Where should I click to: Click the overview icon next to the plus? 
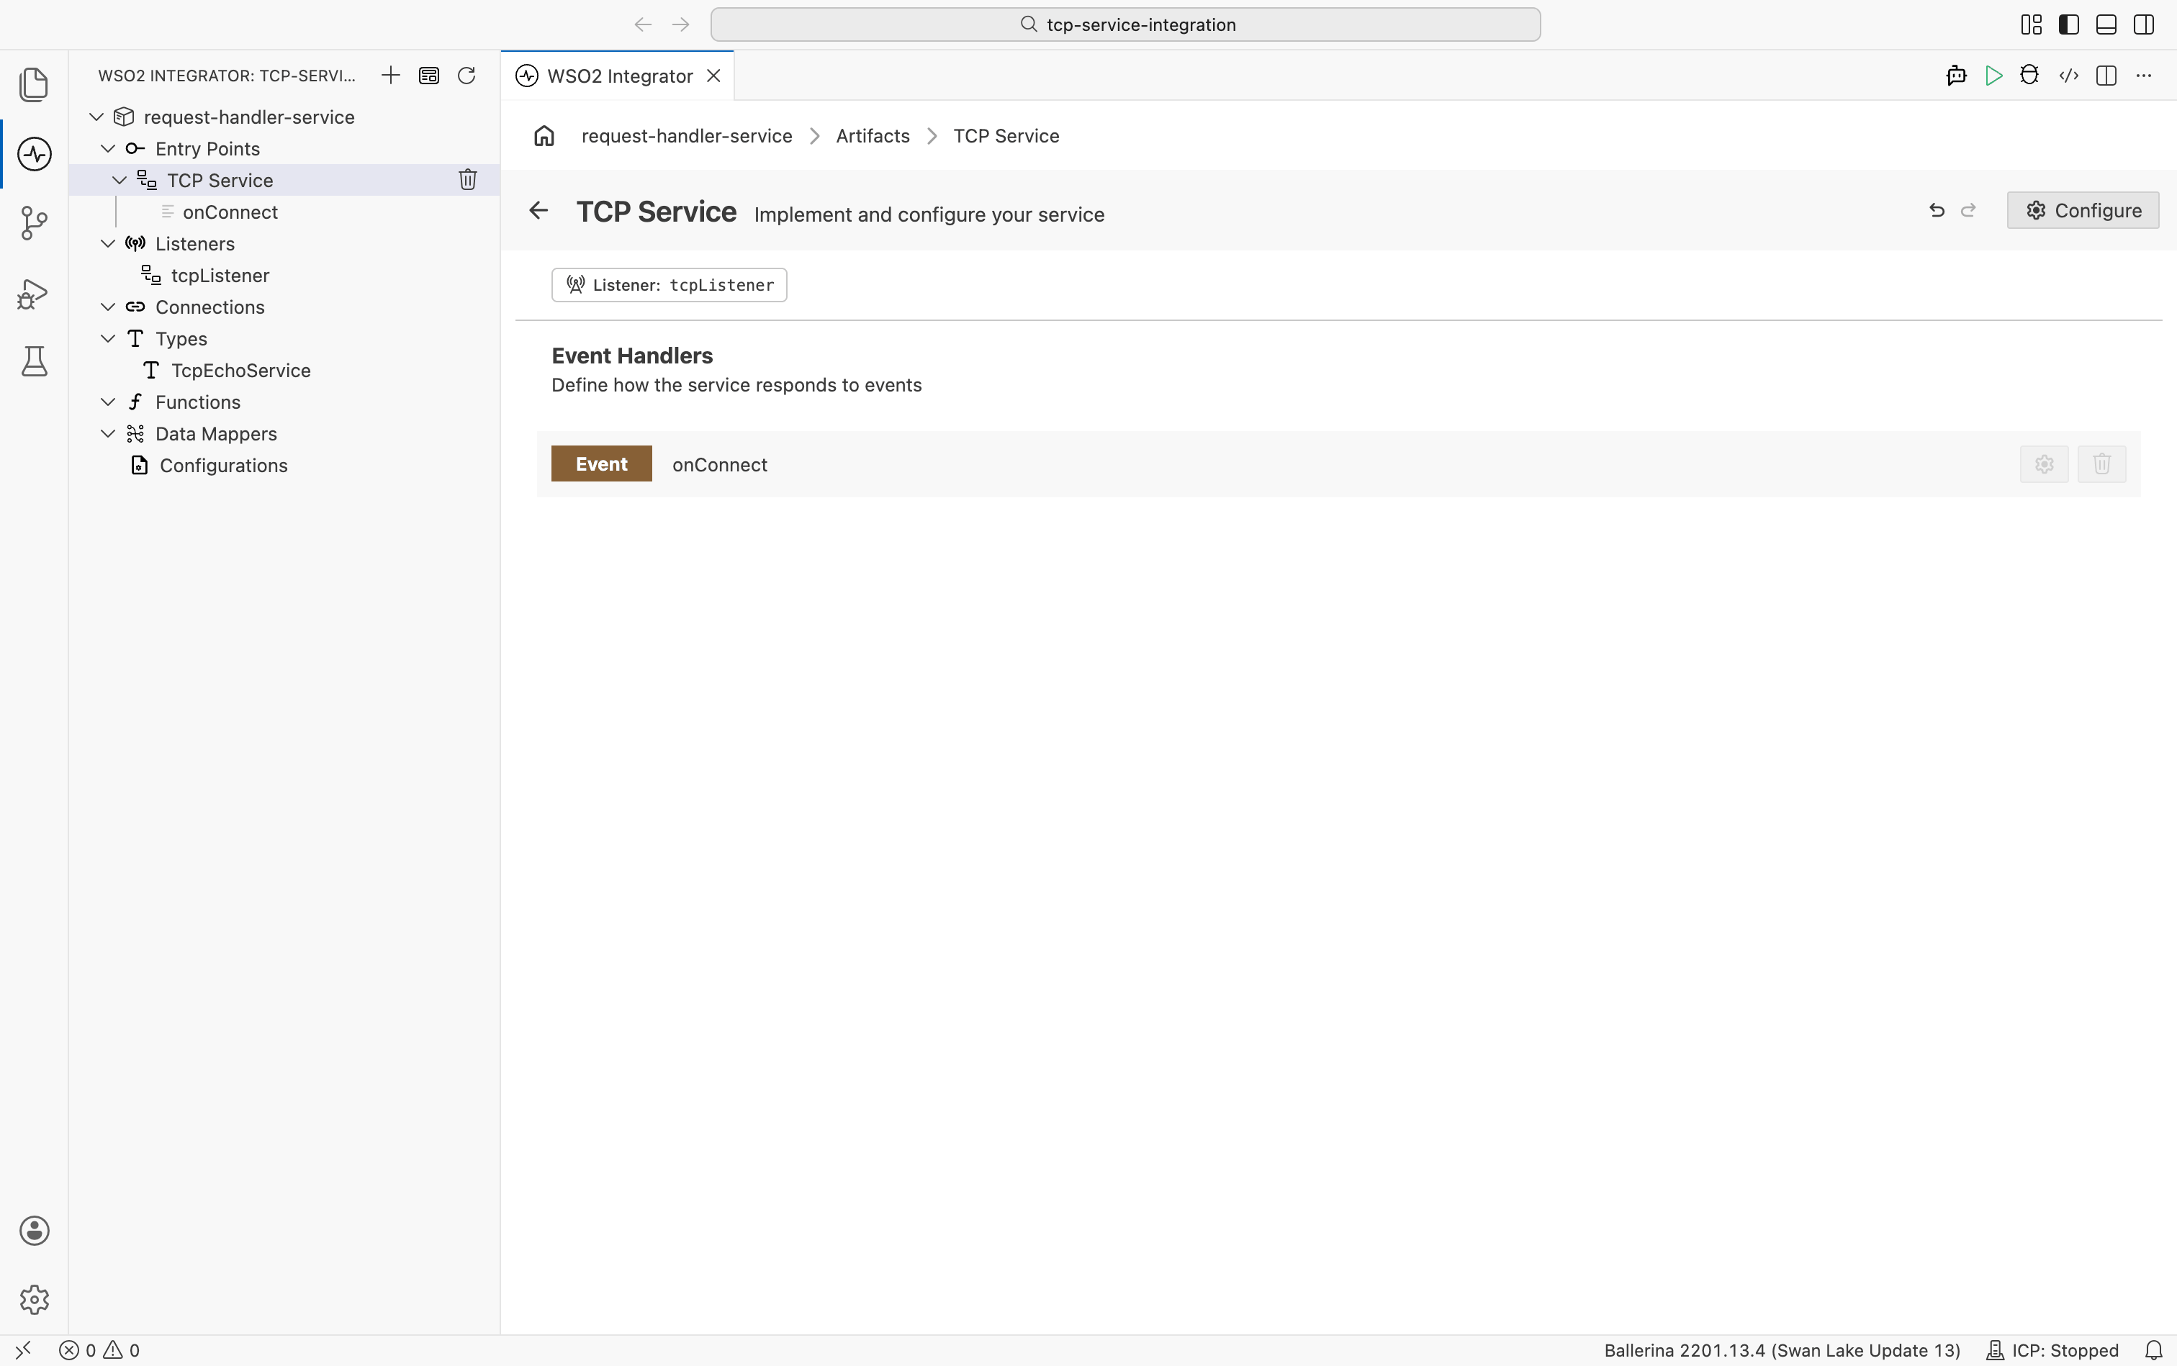[x=428, y=75]
